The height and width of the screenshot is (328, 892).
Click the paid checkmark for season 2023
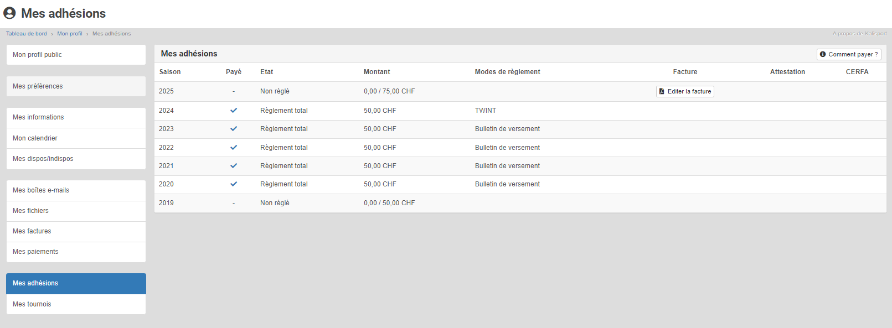coord(234,129)
